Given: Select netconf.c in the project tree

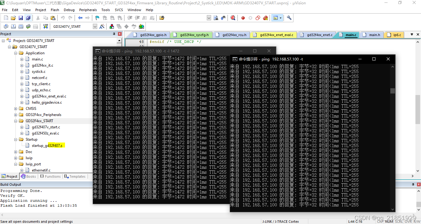Looking at the screenshot, I should tap(39, 78).
